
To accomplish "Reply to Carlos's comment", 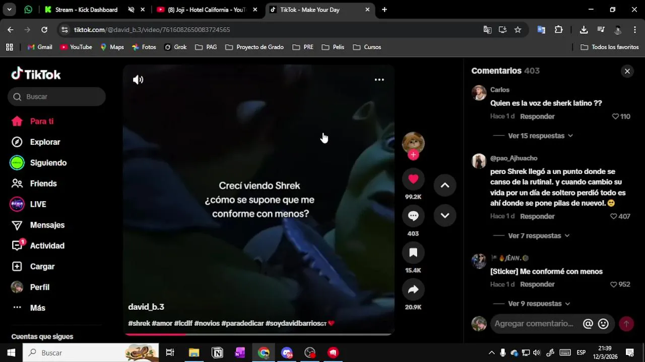I will tap(537, 116).
